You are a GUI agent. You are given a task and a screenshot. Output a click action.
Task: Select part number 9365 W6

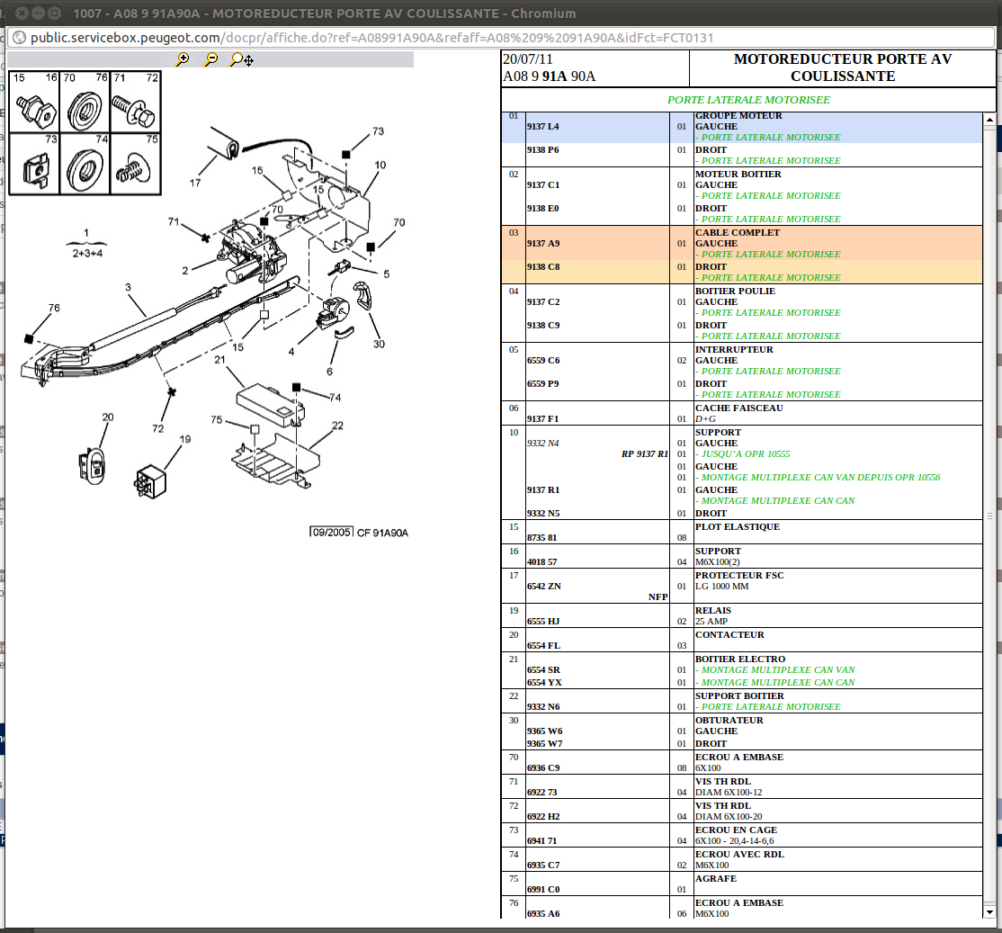pos(544,731)
